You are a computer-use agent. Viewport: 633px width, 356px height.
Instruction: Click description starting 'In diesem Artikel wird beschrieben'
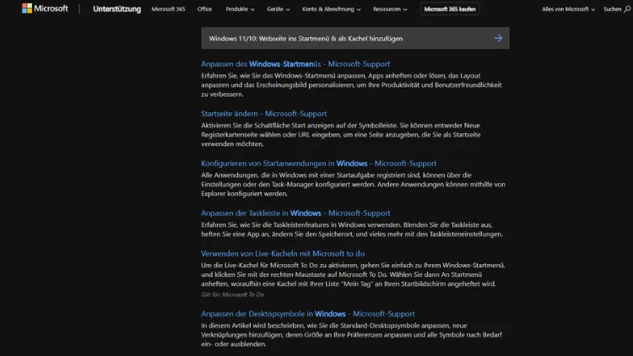pyautogui.click(x=351, y=335)
